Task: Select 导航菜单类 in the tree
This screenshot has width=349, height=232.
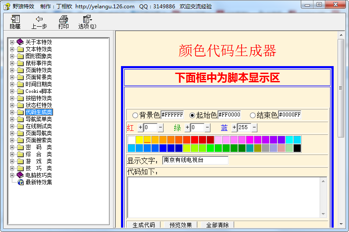Action: pos(39,119)
